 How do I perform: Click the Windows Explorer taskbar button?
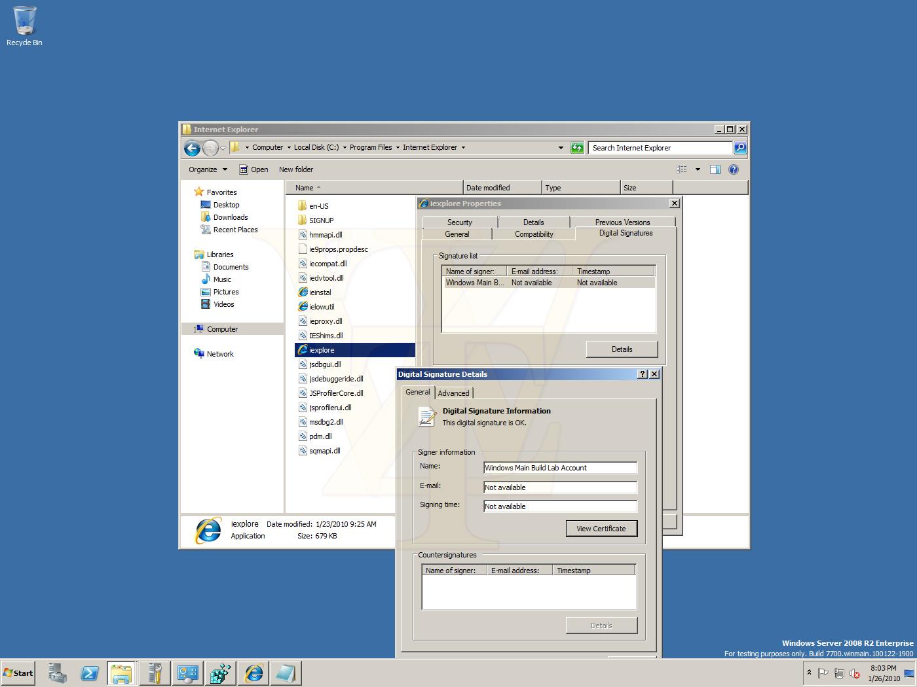point(122,673)
